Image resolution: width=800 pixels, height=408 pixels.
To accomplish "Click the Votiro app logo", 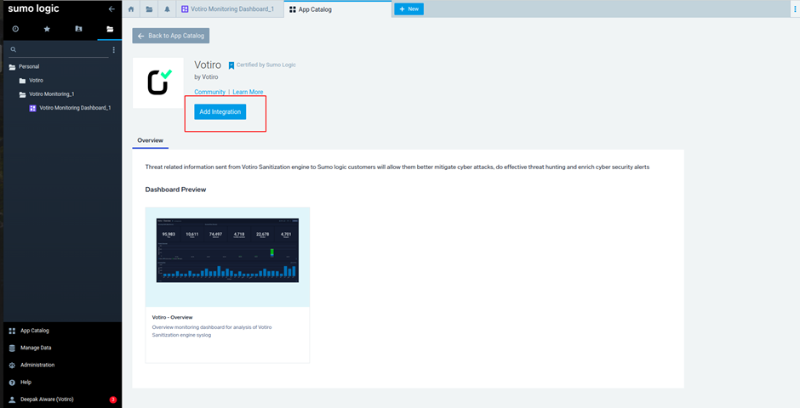I will [x=158, y=82].
